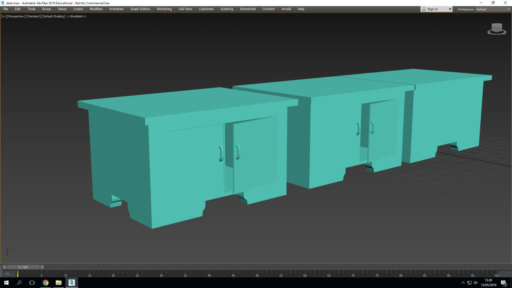Open the Modifiers menu
Screen dimensions: 512x288
pyautogui.click(x=96, y=9)
